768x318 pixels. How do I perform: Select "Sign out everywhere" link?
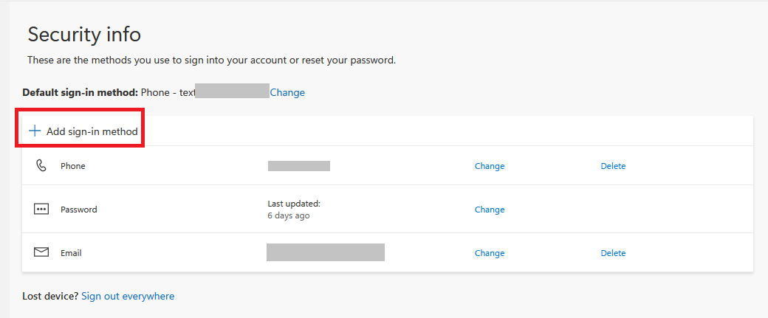[128, 297]
